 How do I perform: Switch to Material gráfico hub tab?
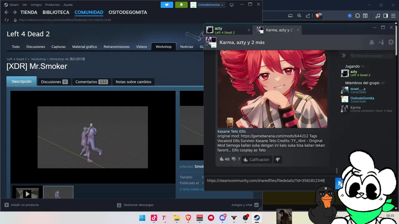click(x=84, y=47)
